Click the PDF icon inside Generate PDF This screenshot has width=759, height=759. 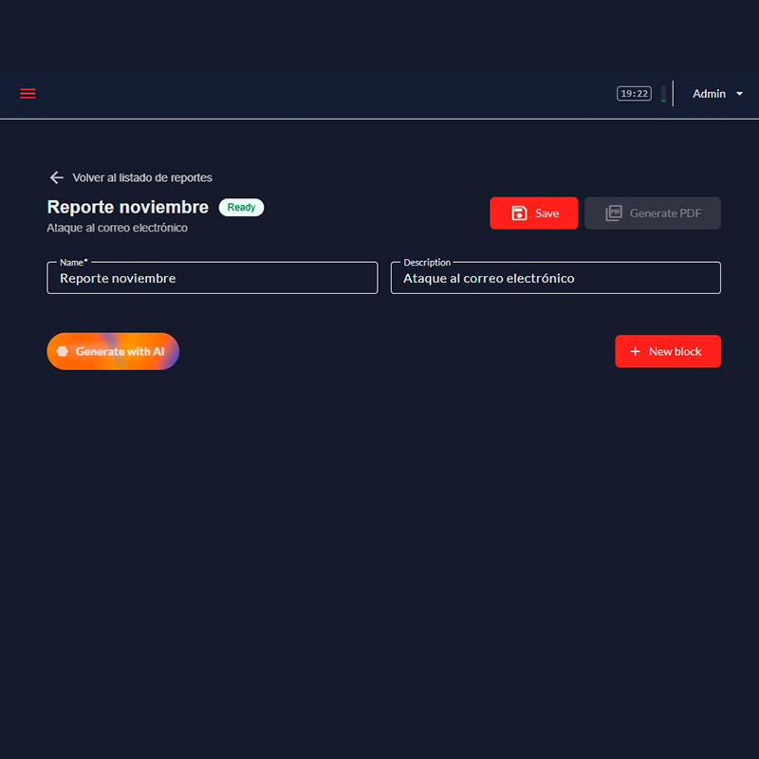tap(616, 213)
